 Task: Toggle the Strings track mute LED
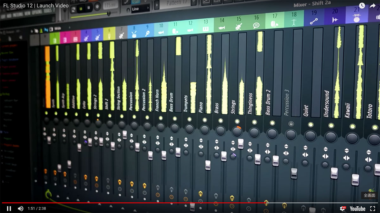tap(237, 121)
